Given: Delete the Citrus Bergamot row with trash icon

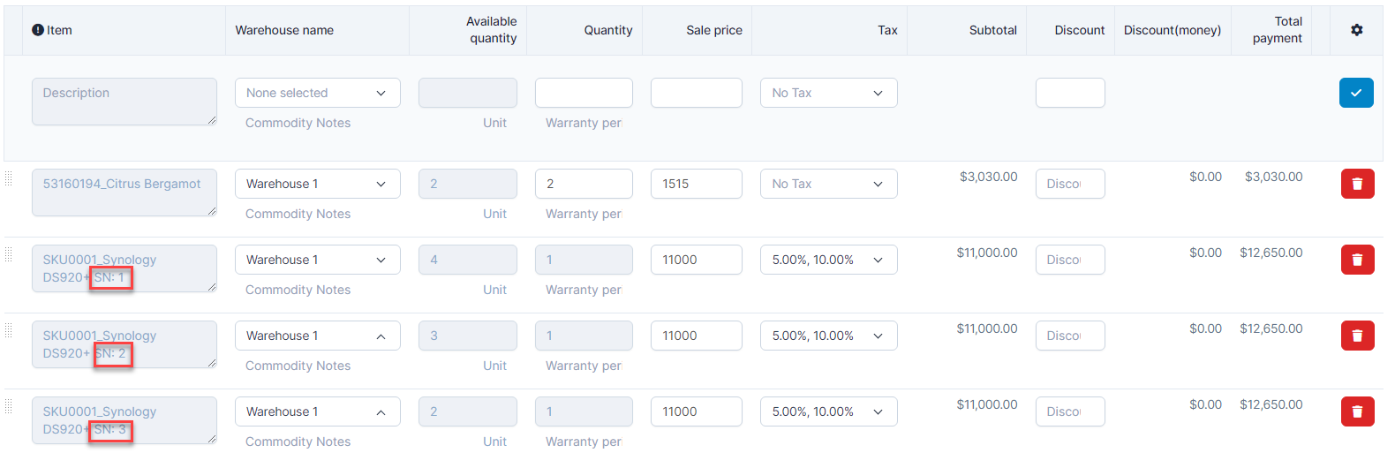Looking at the screenshot, I should pos(1357,184).
